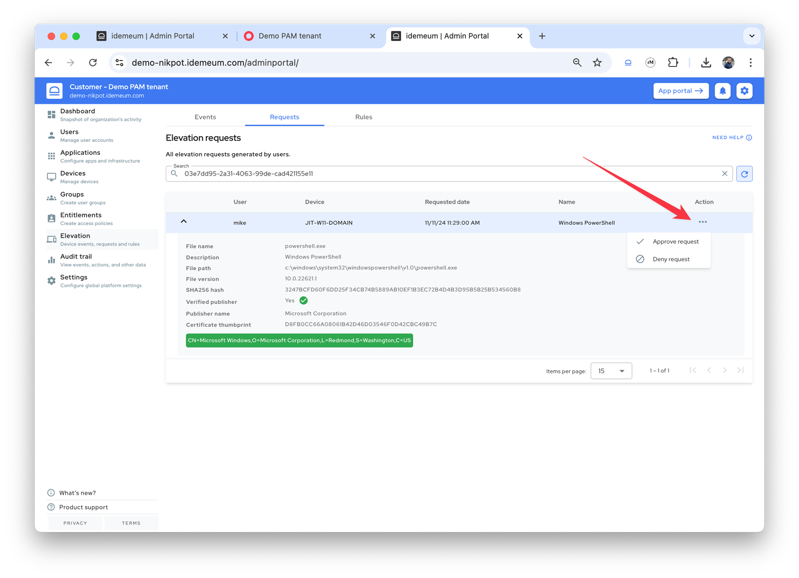The image size is (799, 578).
Task: Open a new browser tab
Action: pyautogui.click(x=542, y=36)
